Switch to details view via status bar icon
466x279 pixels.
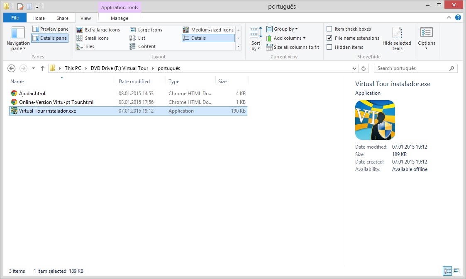[447, 271]
